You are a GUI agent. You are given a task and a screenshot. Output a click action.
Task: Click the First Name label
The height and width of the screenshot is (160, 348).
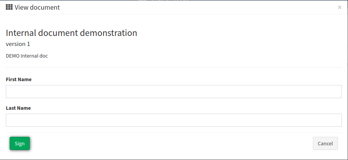19,79
